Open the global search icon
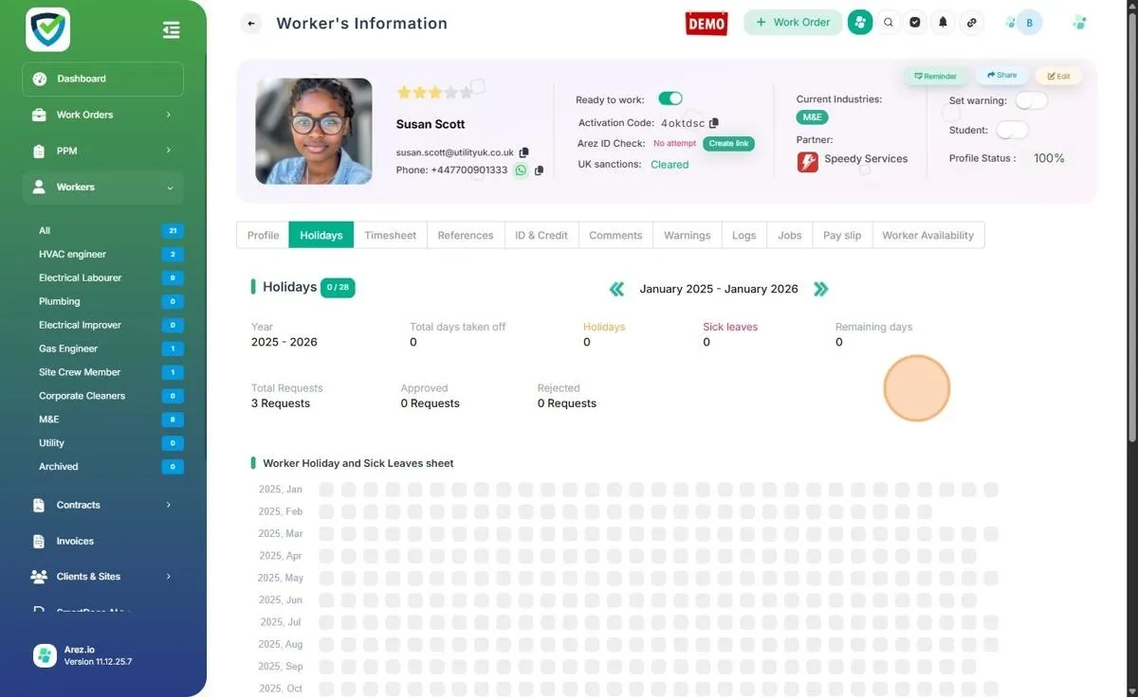 tap(888, 22)
